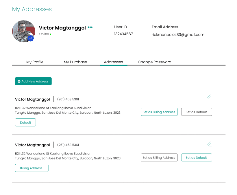Set first address as Billing Address

point(159,112)
